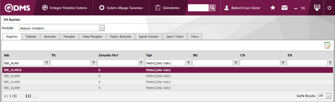Open the TR language selector
Screen dimensions: 335x102
pos(300,8)
